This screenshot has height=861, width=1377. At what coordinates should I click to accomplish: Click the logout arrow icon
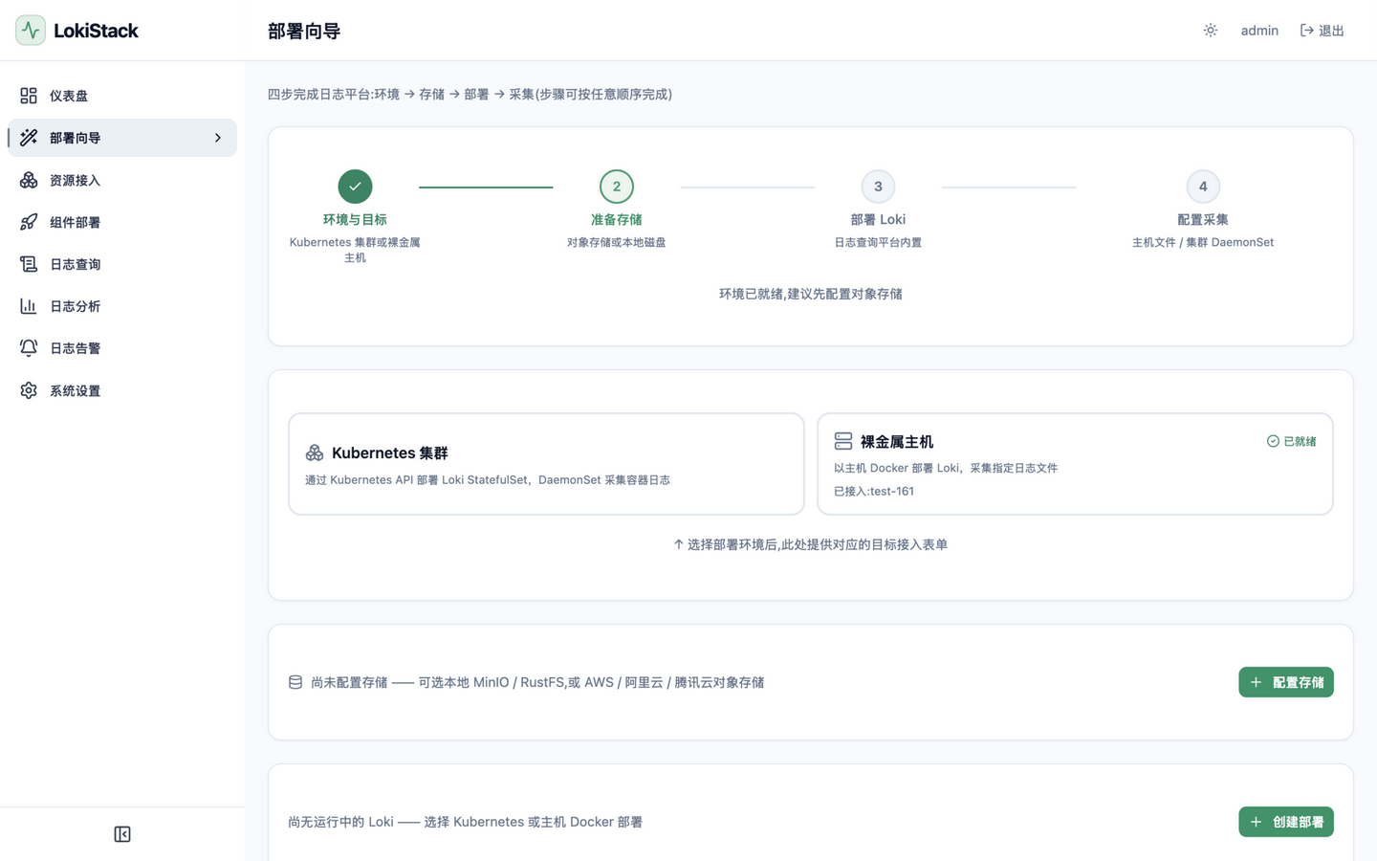point(1307,31)
